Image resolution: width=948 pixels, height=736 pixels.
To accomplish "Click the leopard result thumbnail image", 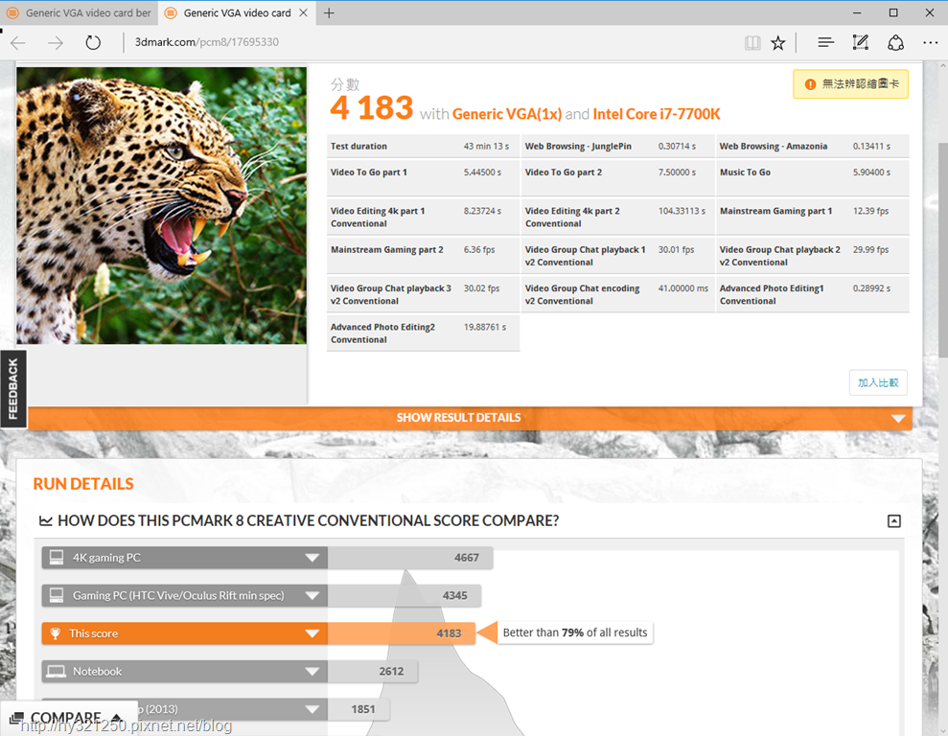I will 161,205.
